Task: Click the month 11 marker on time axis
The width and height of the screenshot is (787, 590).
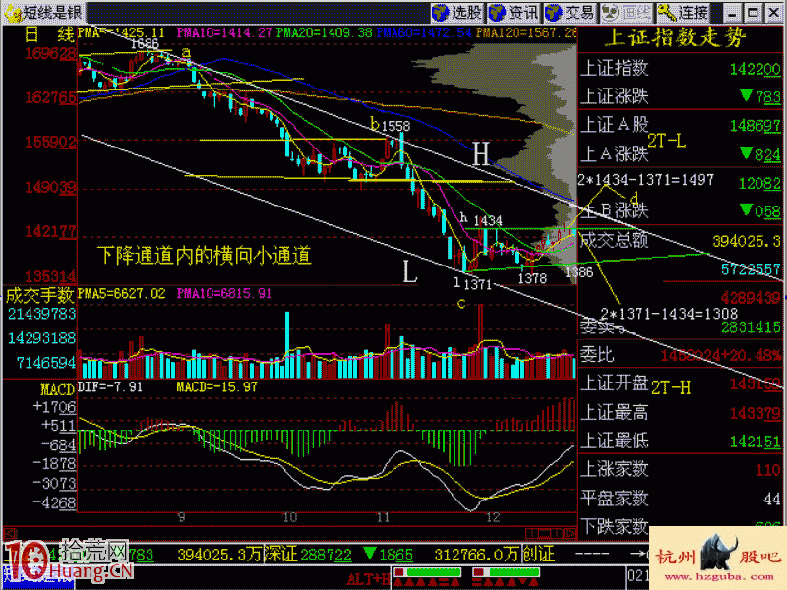Action: 383,517
